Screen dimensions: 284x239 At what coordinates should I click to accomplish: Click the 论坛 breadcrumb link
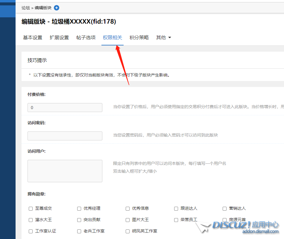pyautogui.click(x=26, y=8)
